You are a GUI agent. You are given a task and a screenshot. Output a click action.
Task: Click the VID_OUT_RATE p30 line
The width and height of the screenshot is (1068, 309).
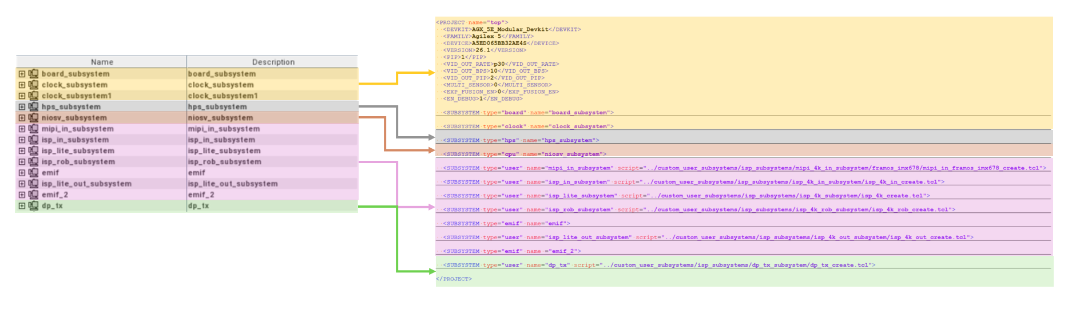coord(501,64)
